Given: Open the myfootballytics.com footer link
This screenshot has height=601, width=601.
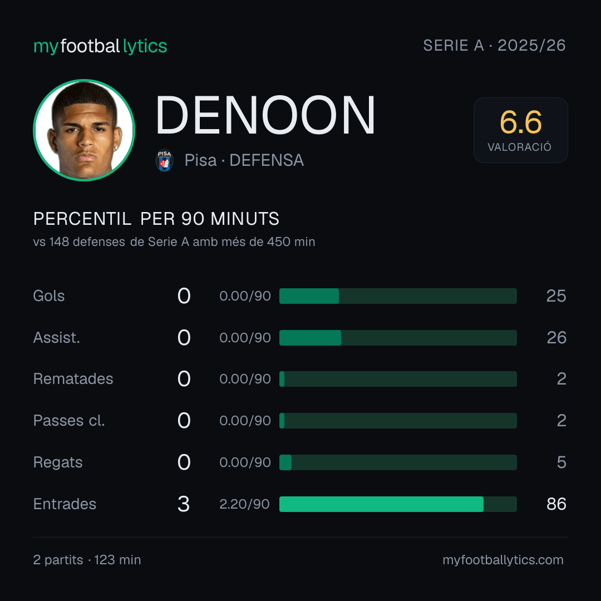Looking at the screenshot, I should coord(503,560).
